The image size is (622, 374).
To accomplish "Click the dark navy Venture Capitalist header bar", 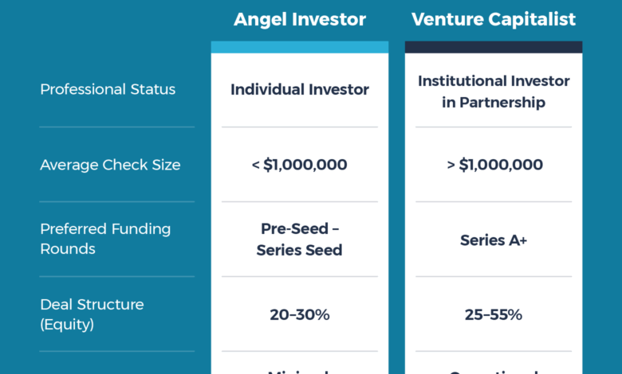I will (494, 47).
